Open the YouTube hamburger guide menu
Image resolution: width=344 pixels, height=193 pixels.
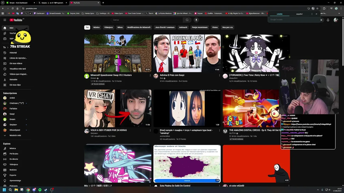(5, 20)
